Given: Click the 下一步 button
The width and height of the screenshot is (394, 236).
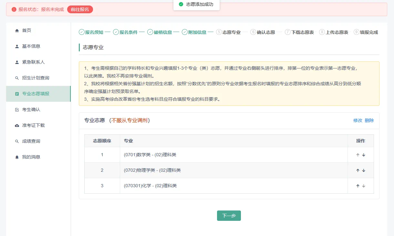Looking at the screenshot, I should 229,215.
